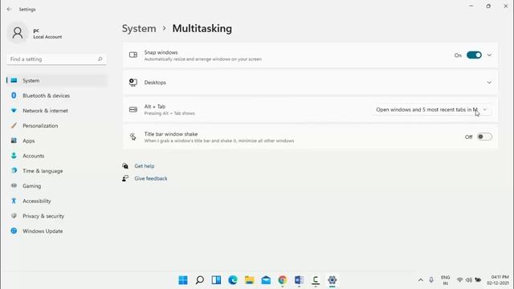Image resolution: width=514 pixels, height=289 pixels.
Task: Click the System breadcrumb link
Action: pyautogui.click(x=139, y=29)
